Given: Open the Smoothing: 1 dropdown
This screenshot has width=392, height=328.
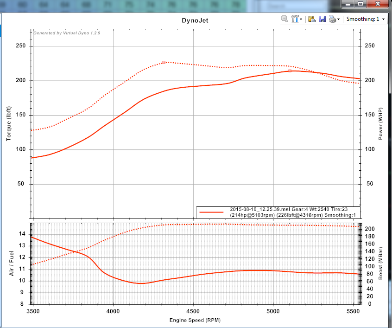Looking at the screenshot, I should coord(366,19).
